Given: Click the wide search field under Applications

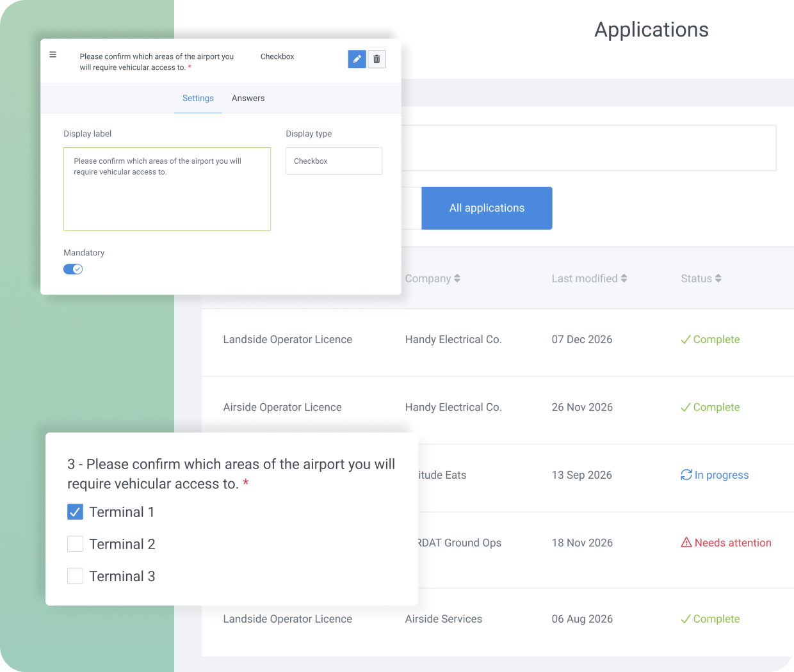Looking at the screenshot, I should tap(588, 148).
